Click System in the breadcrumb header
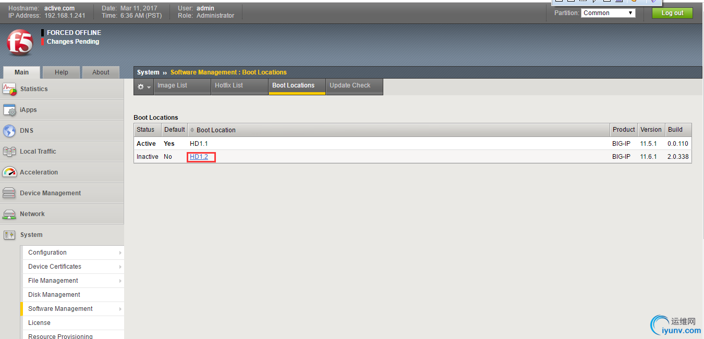 click(x=148, y=72)
